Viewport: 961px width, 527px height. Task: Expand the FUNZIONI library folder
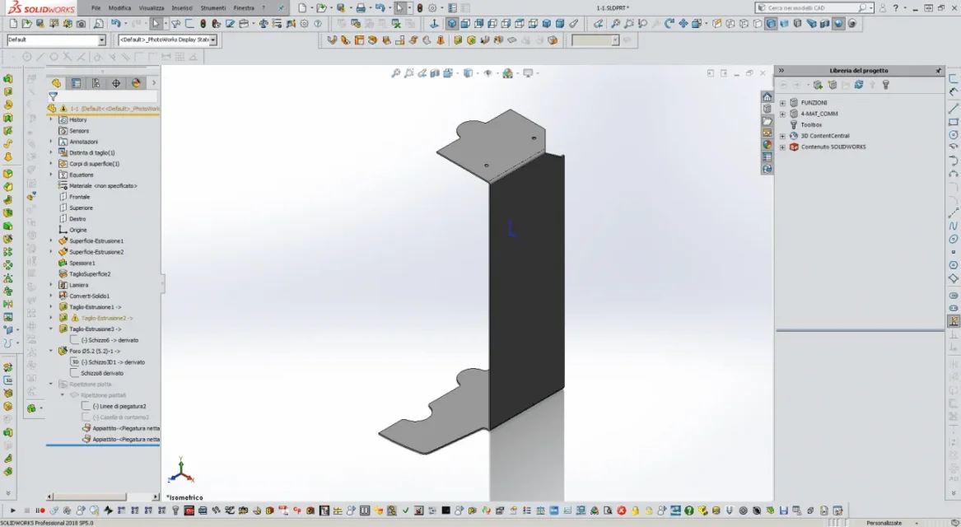click(x=782, y=103)
